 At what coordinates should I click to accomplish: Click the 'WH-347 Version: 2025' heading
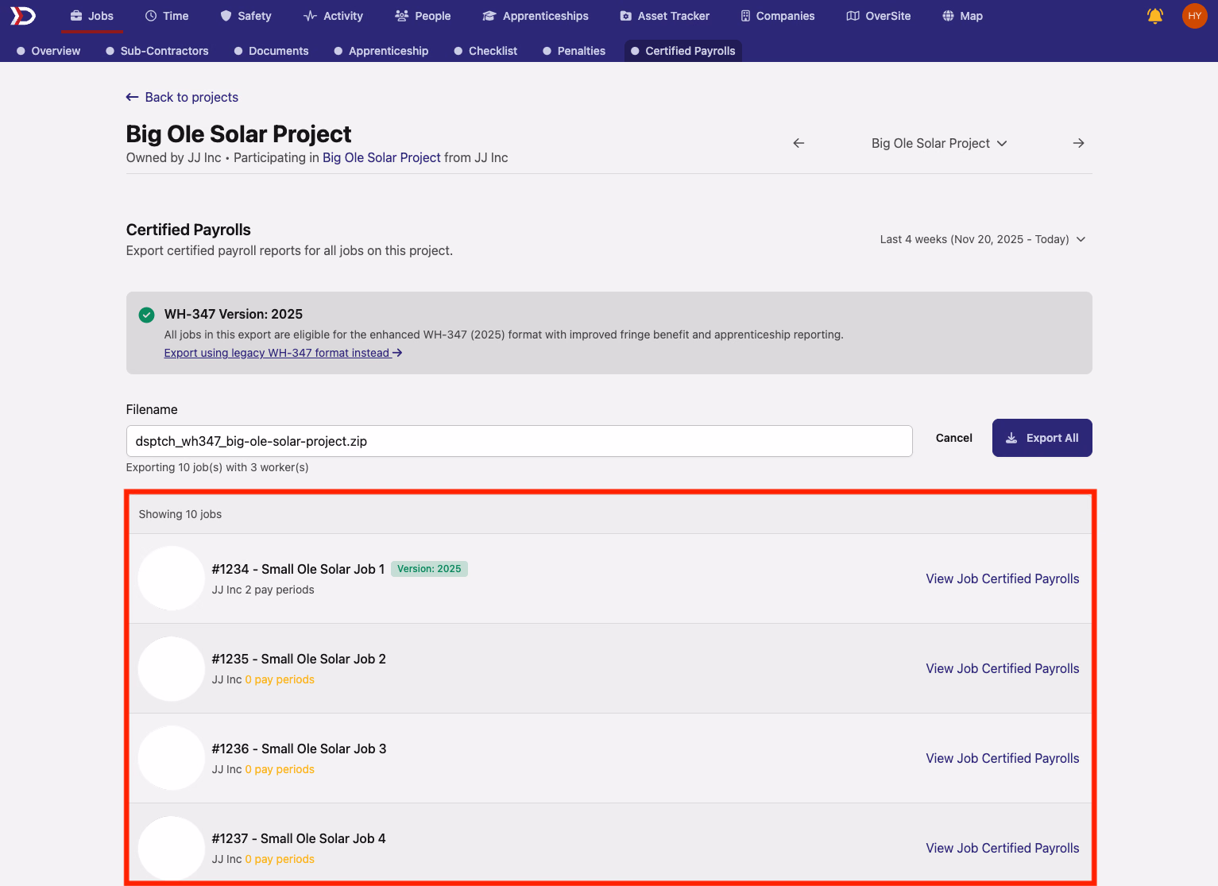tap(234, 314)
